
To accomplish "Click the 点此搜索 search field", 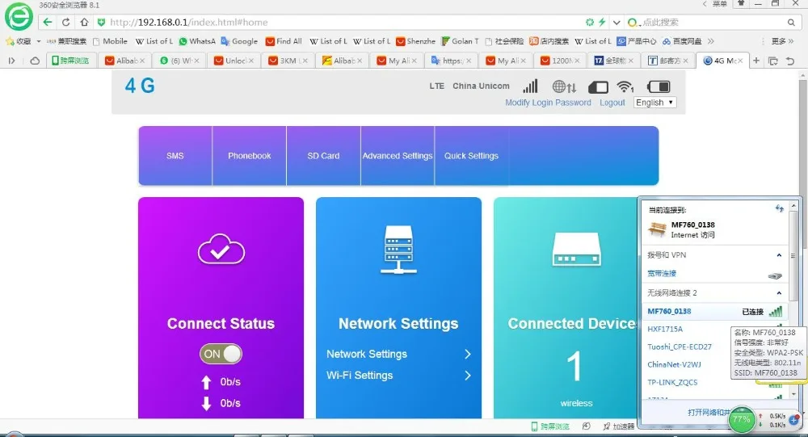I will [712, 22].
